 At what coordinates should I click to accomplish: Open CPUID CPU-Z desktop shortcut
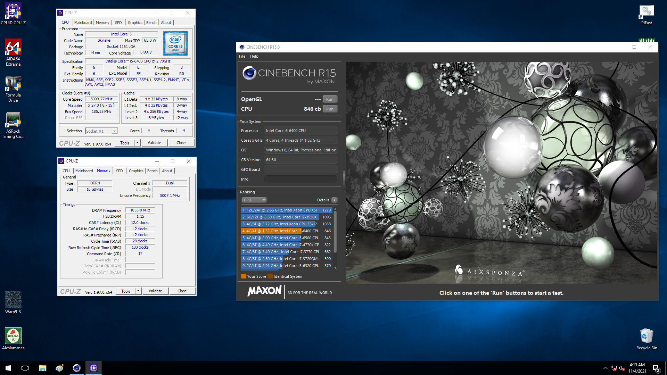(x=13, y=14)
